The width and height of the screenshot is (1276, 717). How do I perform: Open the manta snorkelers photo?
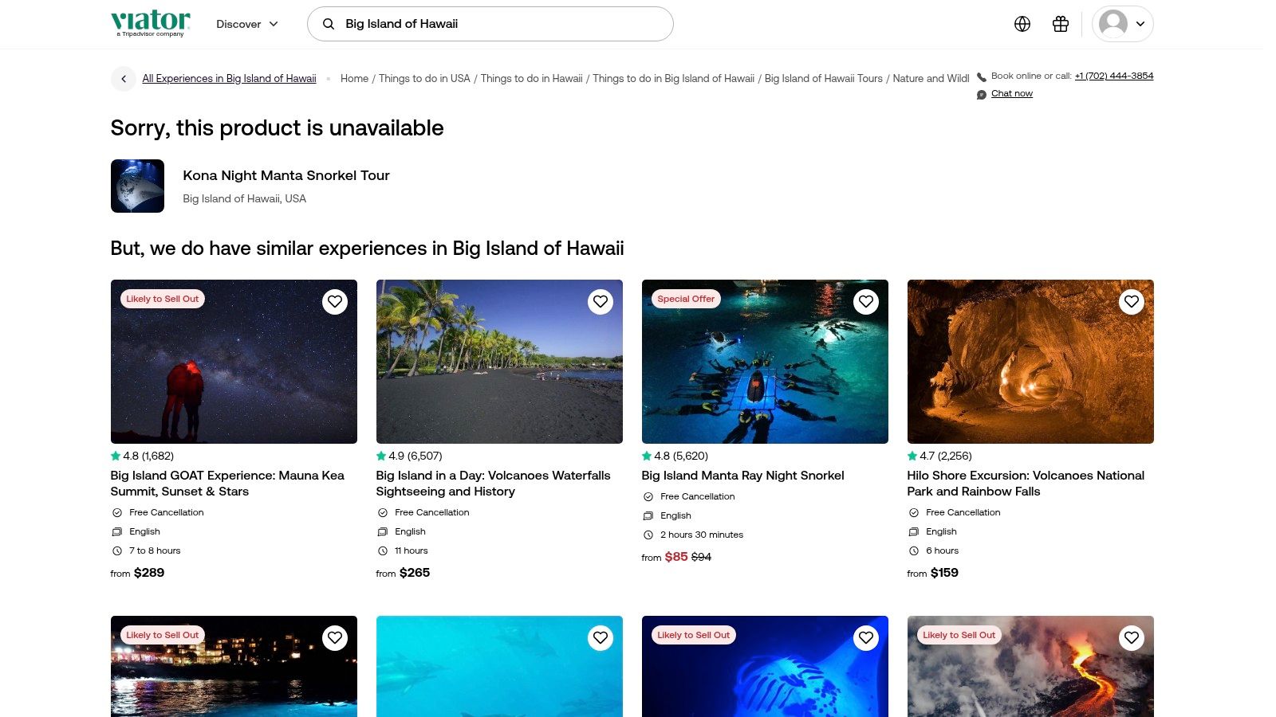pyautogui.click(x=765, y=362)
